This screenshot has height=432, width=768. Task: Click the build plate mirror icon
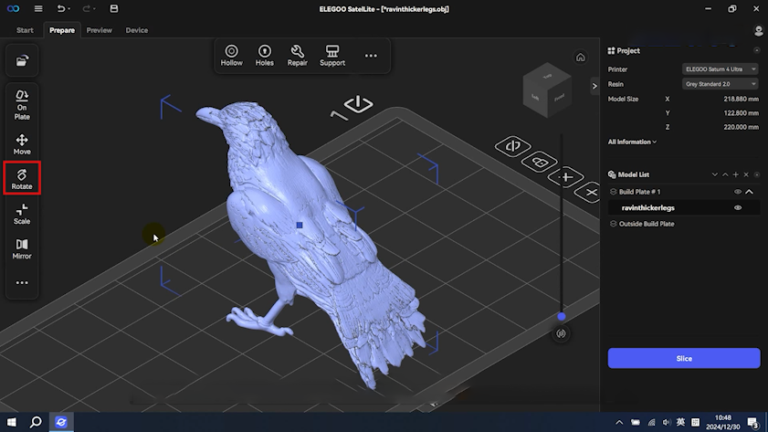pyautogui.click(x=512, y=146)
